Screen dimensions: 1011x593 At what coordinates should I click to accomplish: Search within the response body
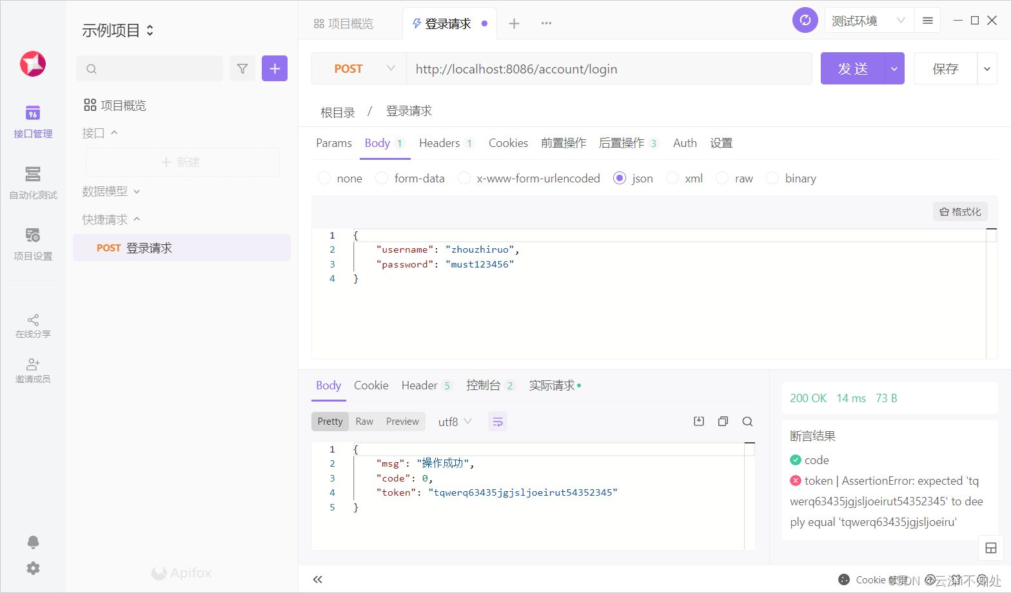pos(747,421)
